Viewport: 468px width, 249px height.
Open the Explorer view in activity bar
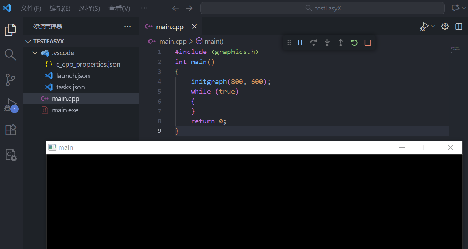point(10,30)
